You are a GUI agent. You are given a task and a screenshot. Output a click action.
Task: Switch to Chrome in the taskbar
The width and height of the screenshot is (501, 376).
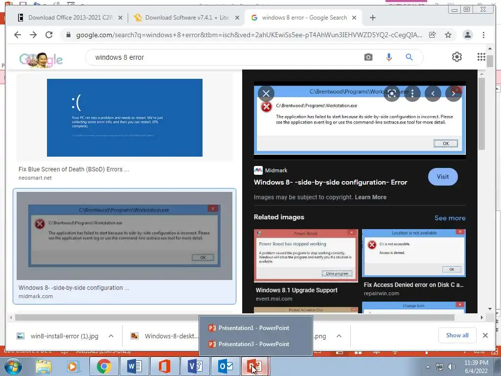[x=104, y=366]
